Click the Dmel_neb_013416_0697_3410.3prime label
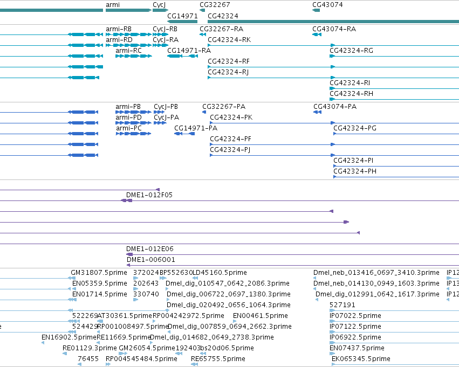The image size is (459, 367). coord(376,273)
